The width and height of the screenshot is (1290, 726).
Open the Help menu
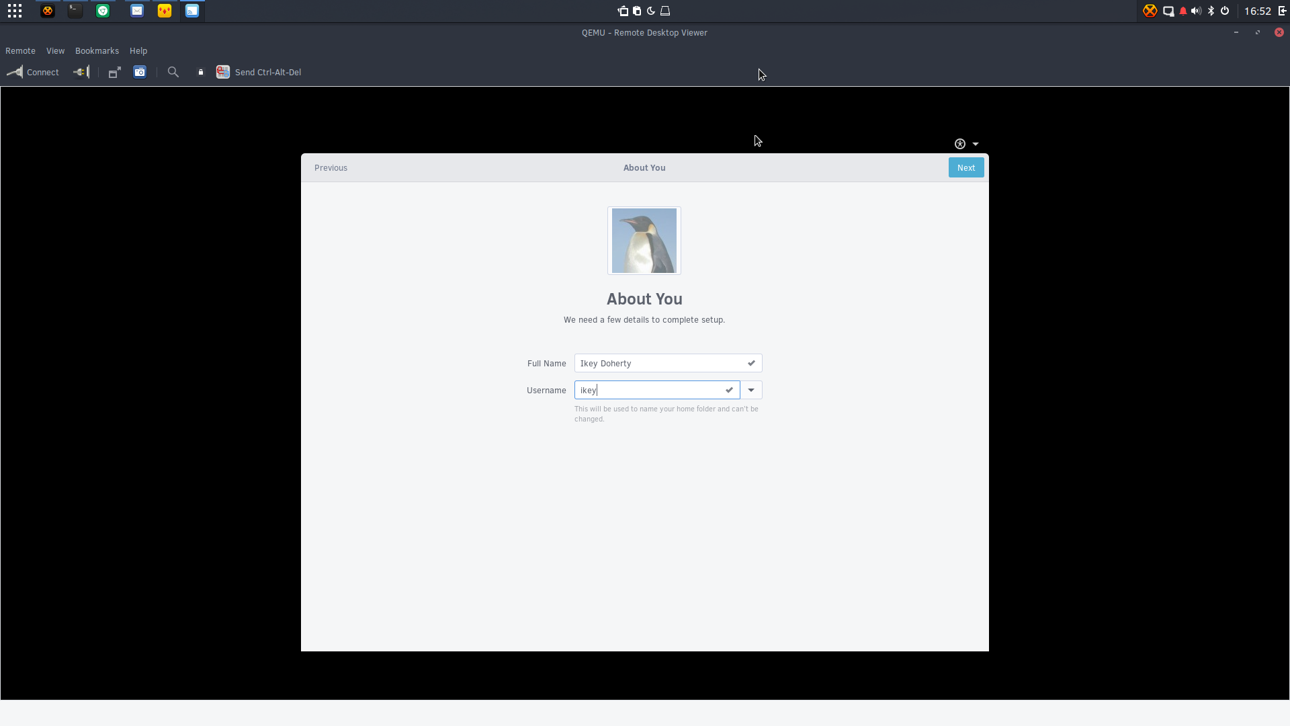[138, 51]
